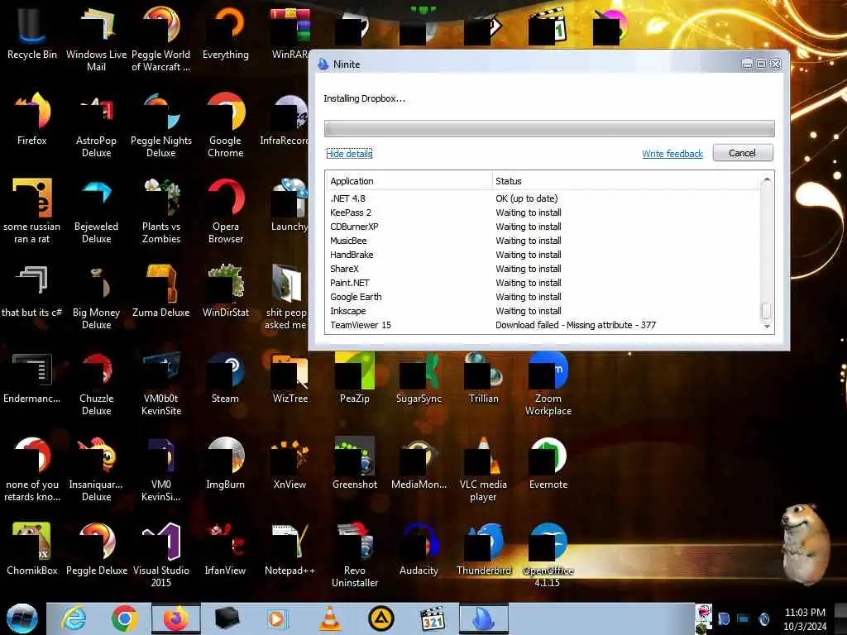847x635 pixels.
Task: Select the Notepad++ desktop icon
Action: pyautogui.click(x=290, y=550)
